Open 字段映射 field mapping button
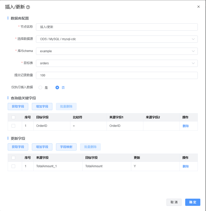The height and width of the screenshot is (211, 206). (66, 147)
